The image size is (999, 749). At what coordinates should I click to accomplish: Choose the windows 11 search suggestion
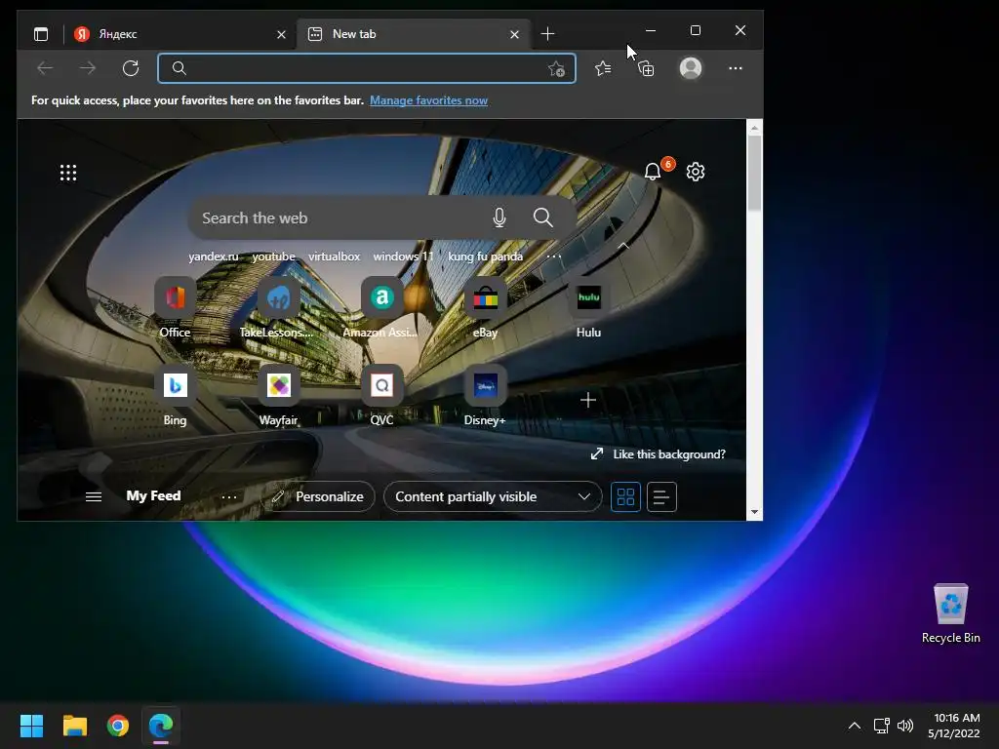[403, 256]
